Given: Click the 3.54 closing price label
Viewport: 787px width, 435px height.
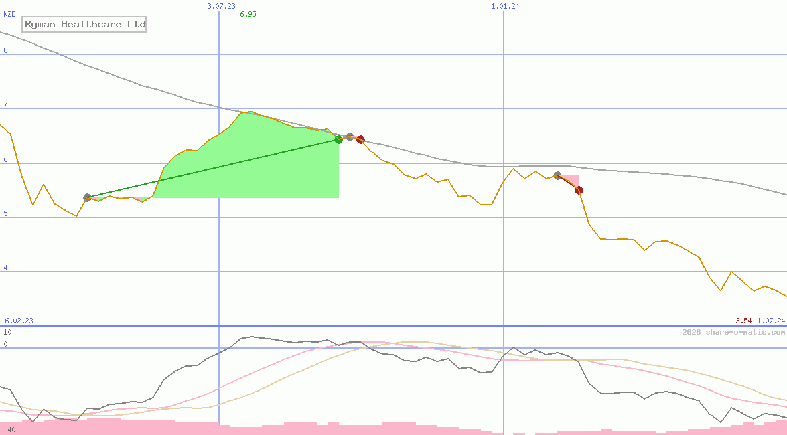Looking at the screenshot, I should pos(743,320).
